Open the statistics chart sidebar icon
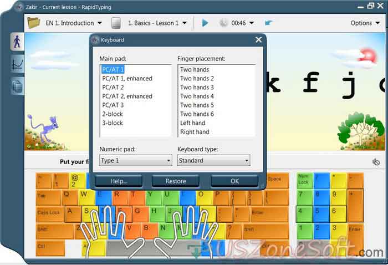 click(x=18, y=64)
